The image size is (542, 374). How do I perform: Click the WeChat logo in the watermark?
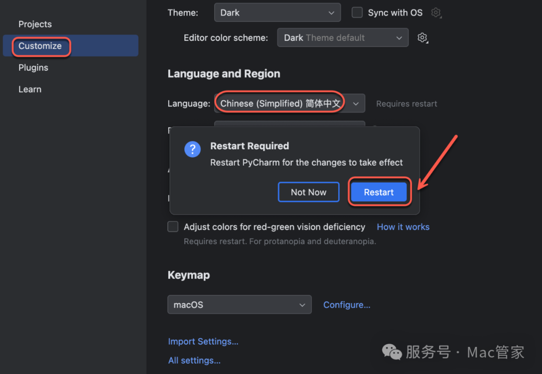(x=392, y=352)
